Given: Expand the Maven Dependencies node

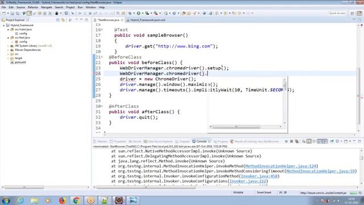Looking at the screenshot, I should click(x=8, y=50).
